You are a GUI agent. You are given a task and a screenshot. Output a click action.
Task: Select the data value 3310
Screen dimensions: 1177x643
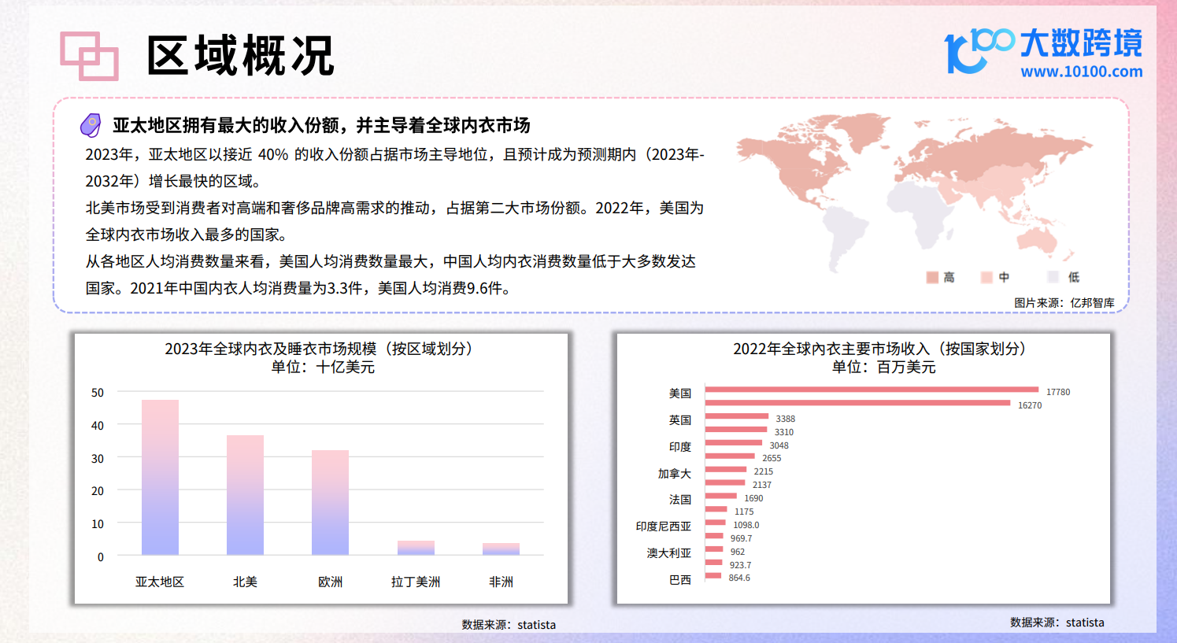tap(784, 432)
